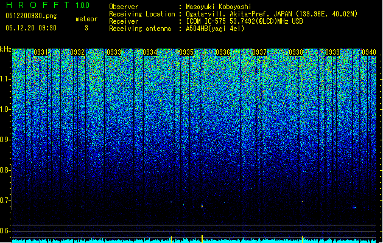Click the 0937 time marker
Viewport: 383px width, 243px height.
(259, 52)
